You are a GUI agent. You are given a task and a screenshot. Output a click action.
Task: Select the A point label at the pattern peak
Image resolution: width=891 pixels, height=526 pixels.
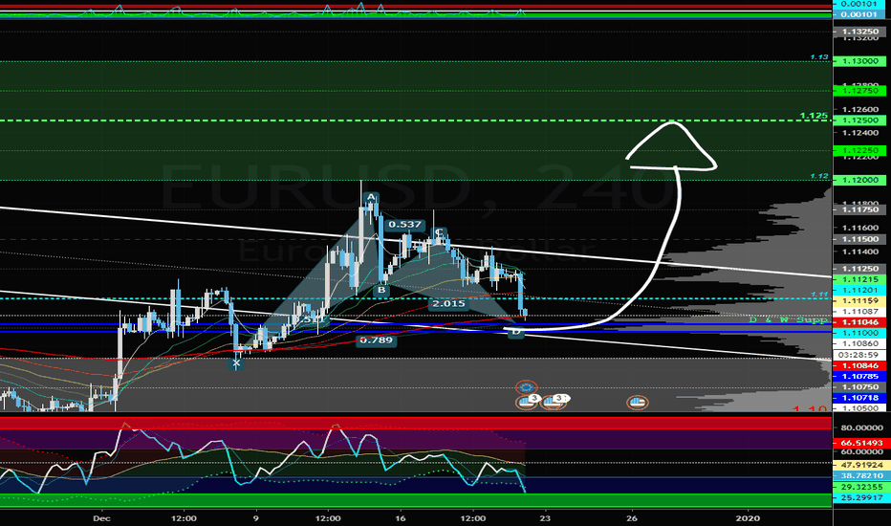372,199
